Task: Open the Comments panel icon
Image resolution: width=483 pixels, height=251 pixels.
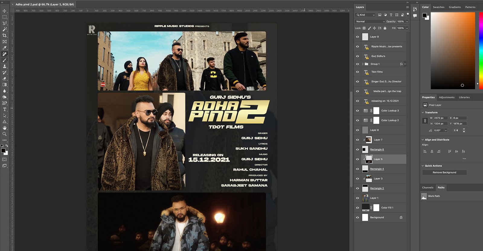Action: (415, 16)
